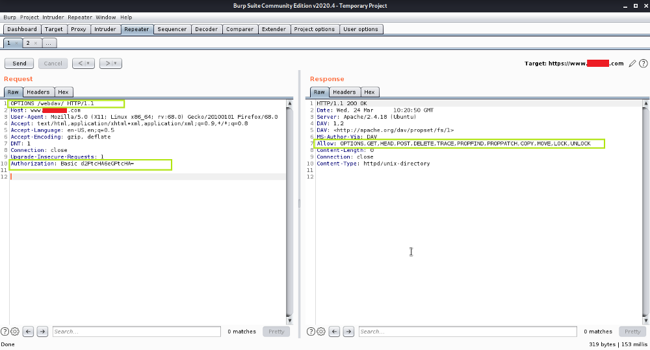Switch to the Intruder tool tab
650x350 pixels.
click(x=105, y=29)
